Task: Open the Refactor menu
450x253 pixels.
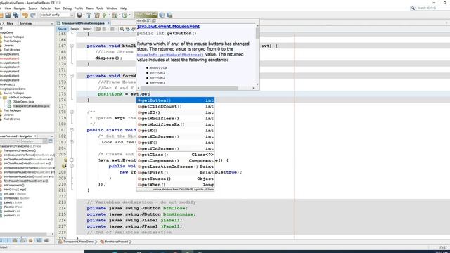Action: click(x=46, y=8)
